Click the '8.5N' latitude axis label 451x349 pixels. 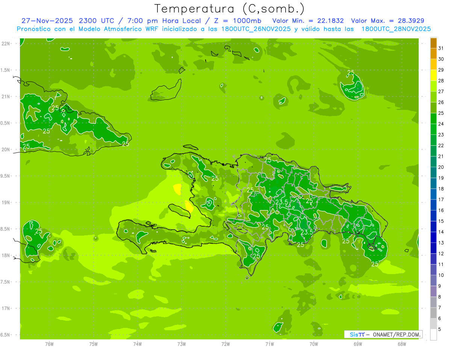[x=6, y=229]
